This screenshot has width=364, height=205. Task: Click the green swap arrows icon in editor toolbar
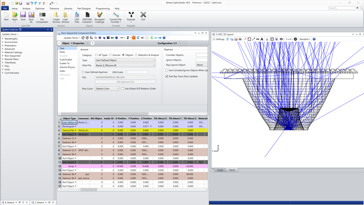click(151, 38)
